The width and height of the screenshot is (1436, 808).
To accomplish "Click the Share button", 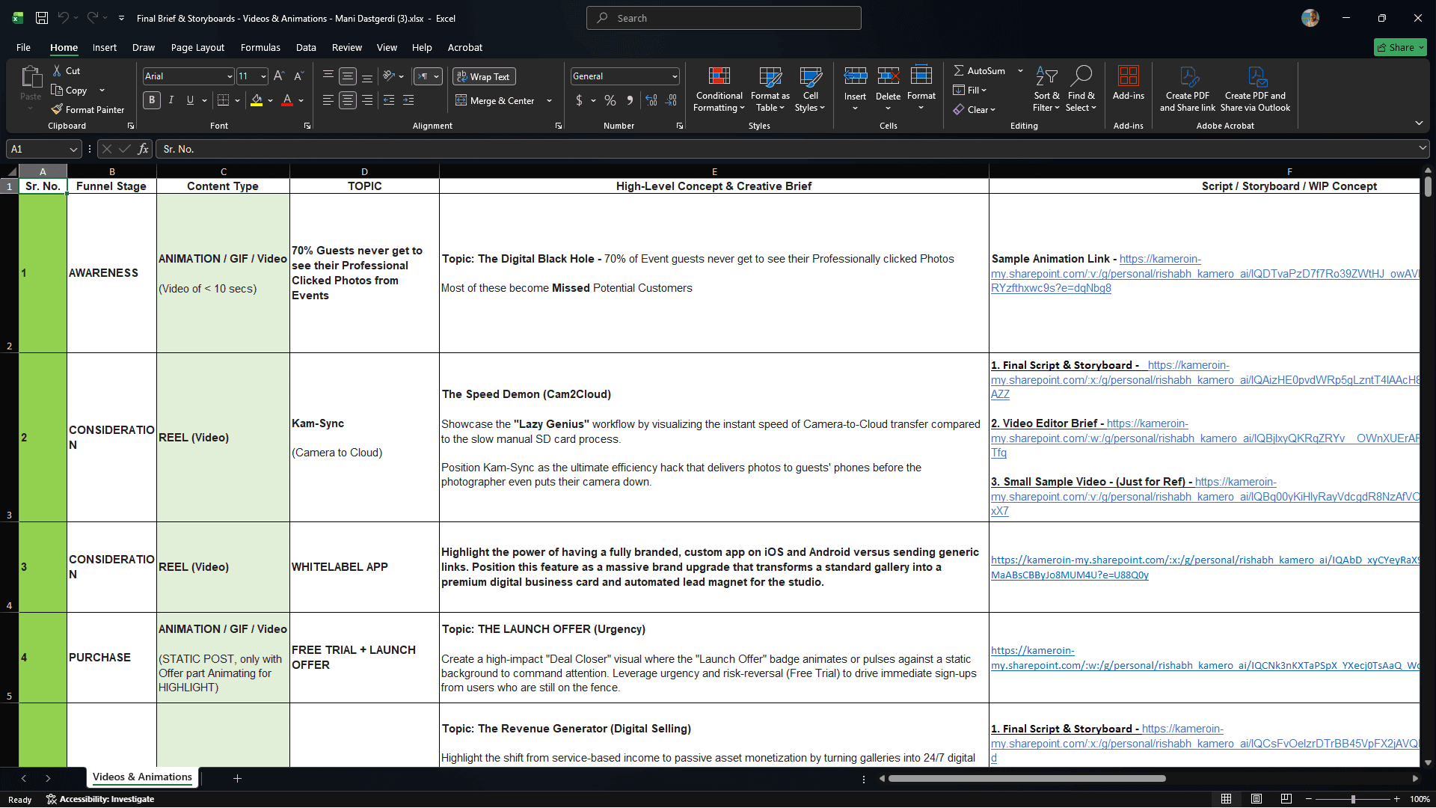I will [x=1400, y=47].
